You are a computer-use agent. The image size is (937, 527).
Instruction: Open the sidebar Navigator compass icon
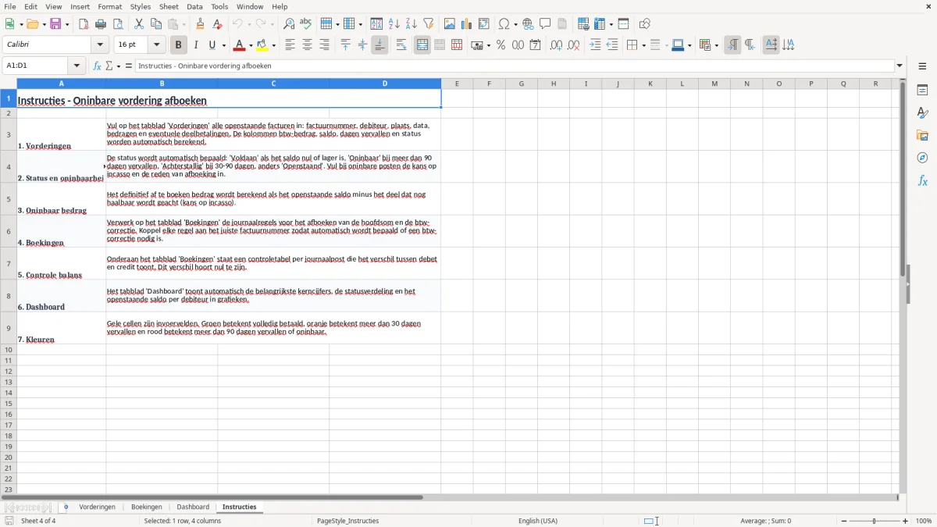(922, 158)
